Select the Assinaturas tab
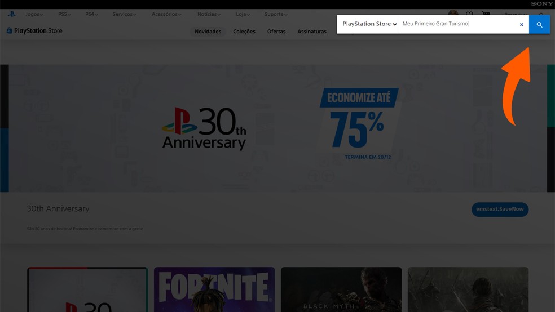The width and height of the screenshot is (555, 312). click(x=312, y=32)
